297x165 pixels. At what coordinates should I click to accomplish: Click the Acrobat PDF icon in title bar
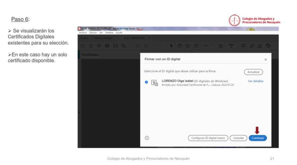pos(79,29)
